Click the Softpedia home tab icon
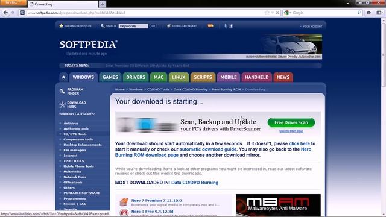Image resolution: width=386 pixels, height=217 pixels. pos(63,77)
